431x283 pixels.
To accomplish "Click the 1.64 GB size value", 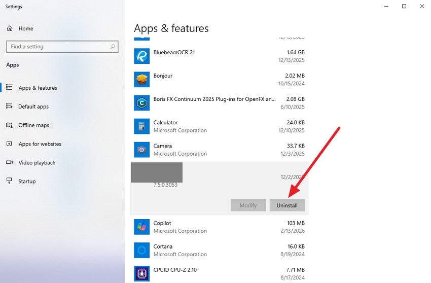I will click(x=296, y=52).
